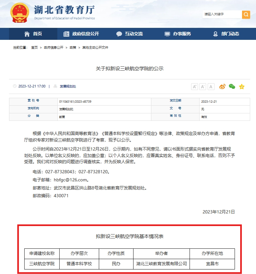Click table cell 三峡航空学院
Image resolution: width=256 pixels, height=274 pixels.
(42, 264)
